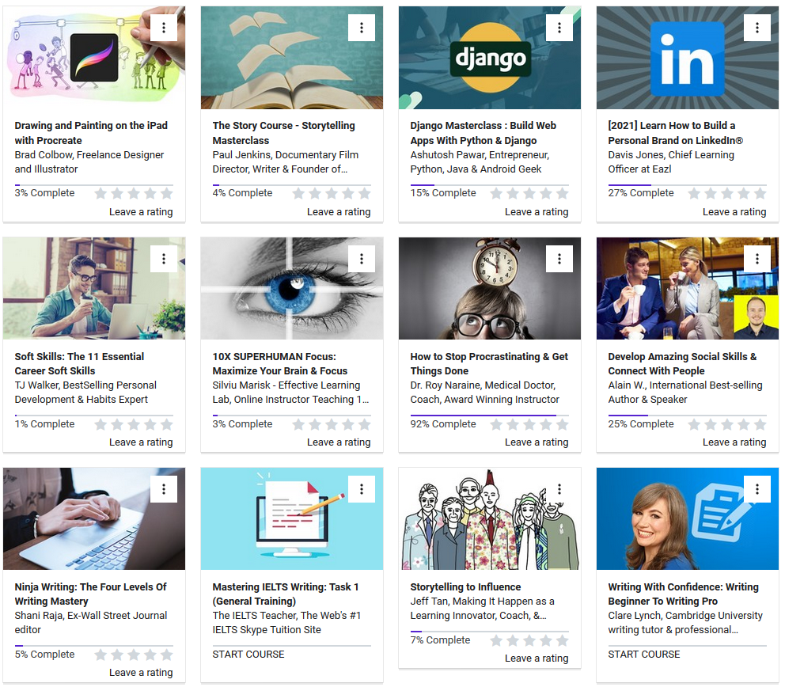Open options menu on Writing With Confidence card
Image resolution: width=785 pixels, height=687 pixels.
coord(757,488)
